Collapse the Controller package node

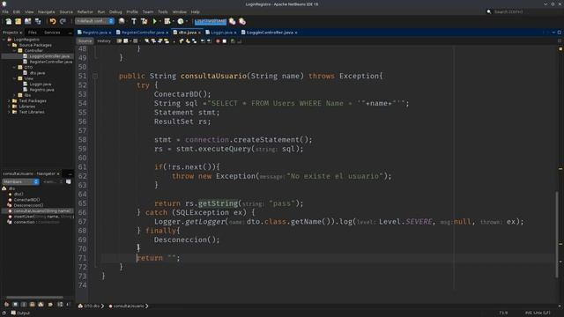coord(14,51)
